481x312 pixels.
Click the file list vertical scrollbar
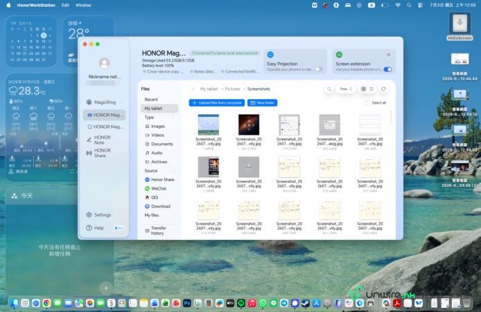tap(390, 117)
